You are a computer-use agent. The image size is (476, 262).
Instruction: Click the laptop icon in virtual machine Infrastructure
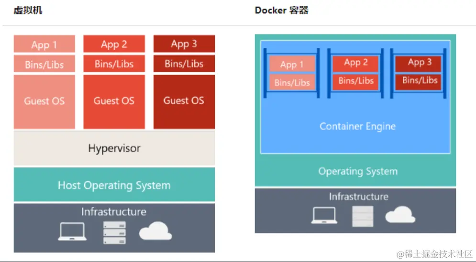72,232
